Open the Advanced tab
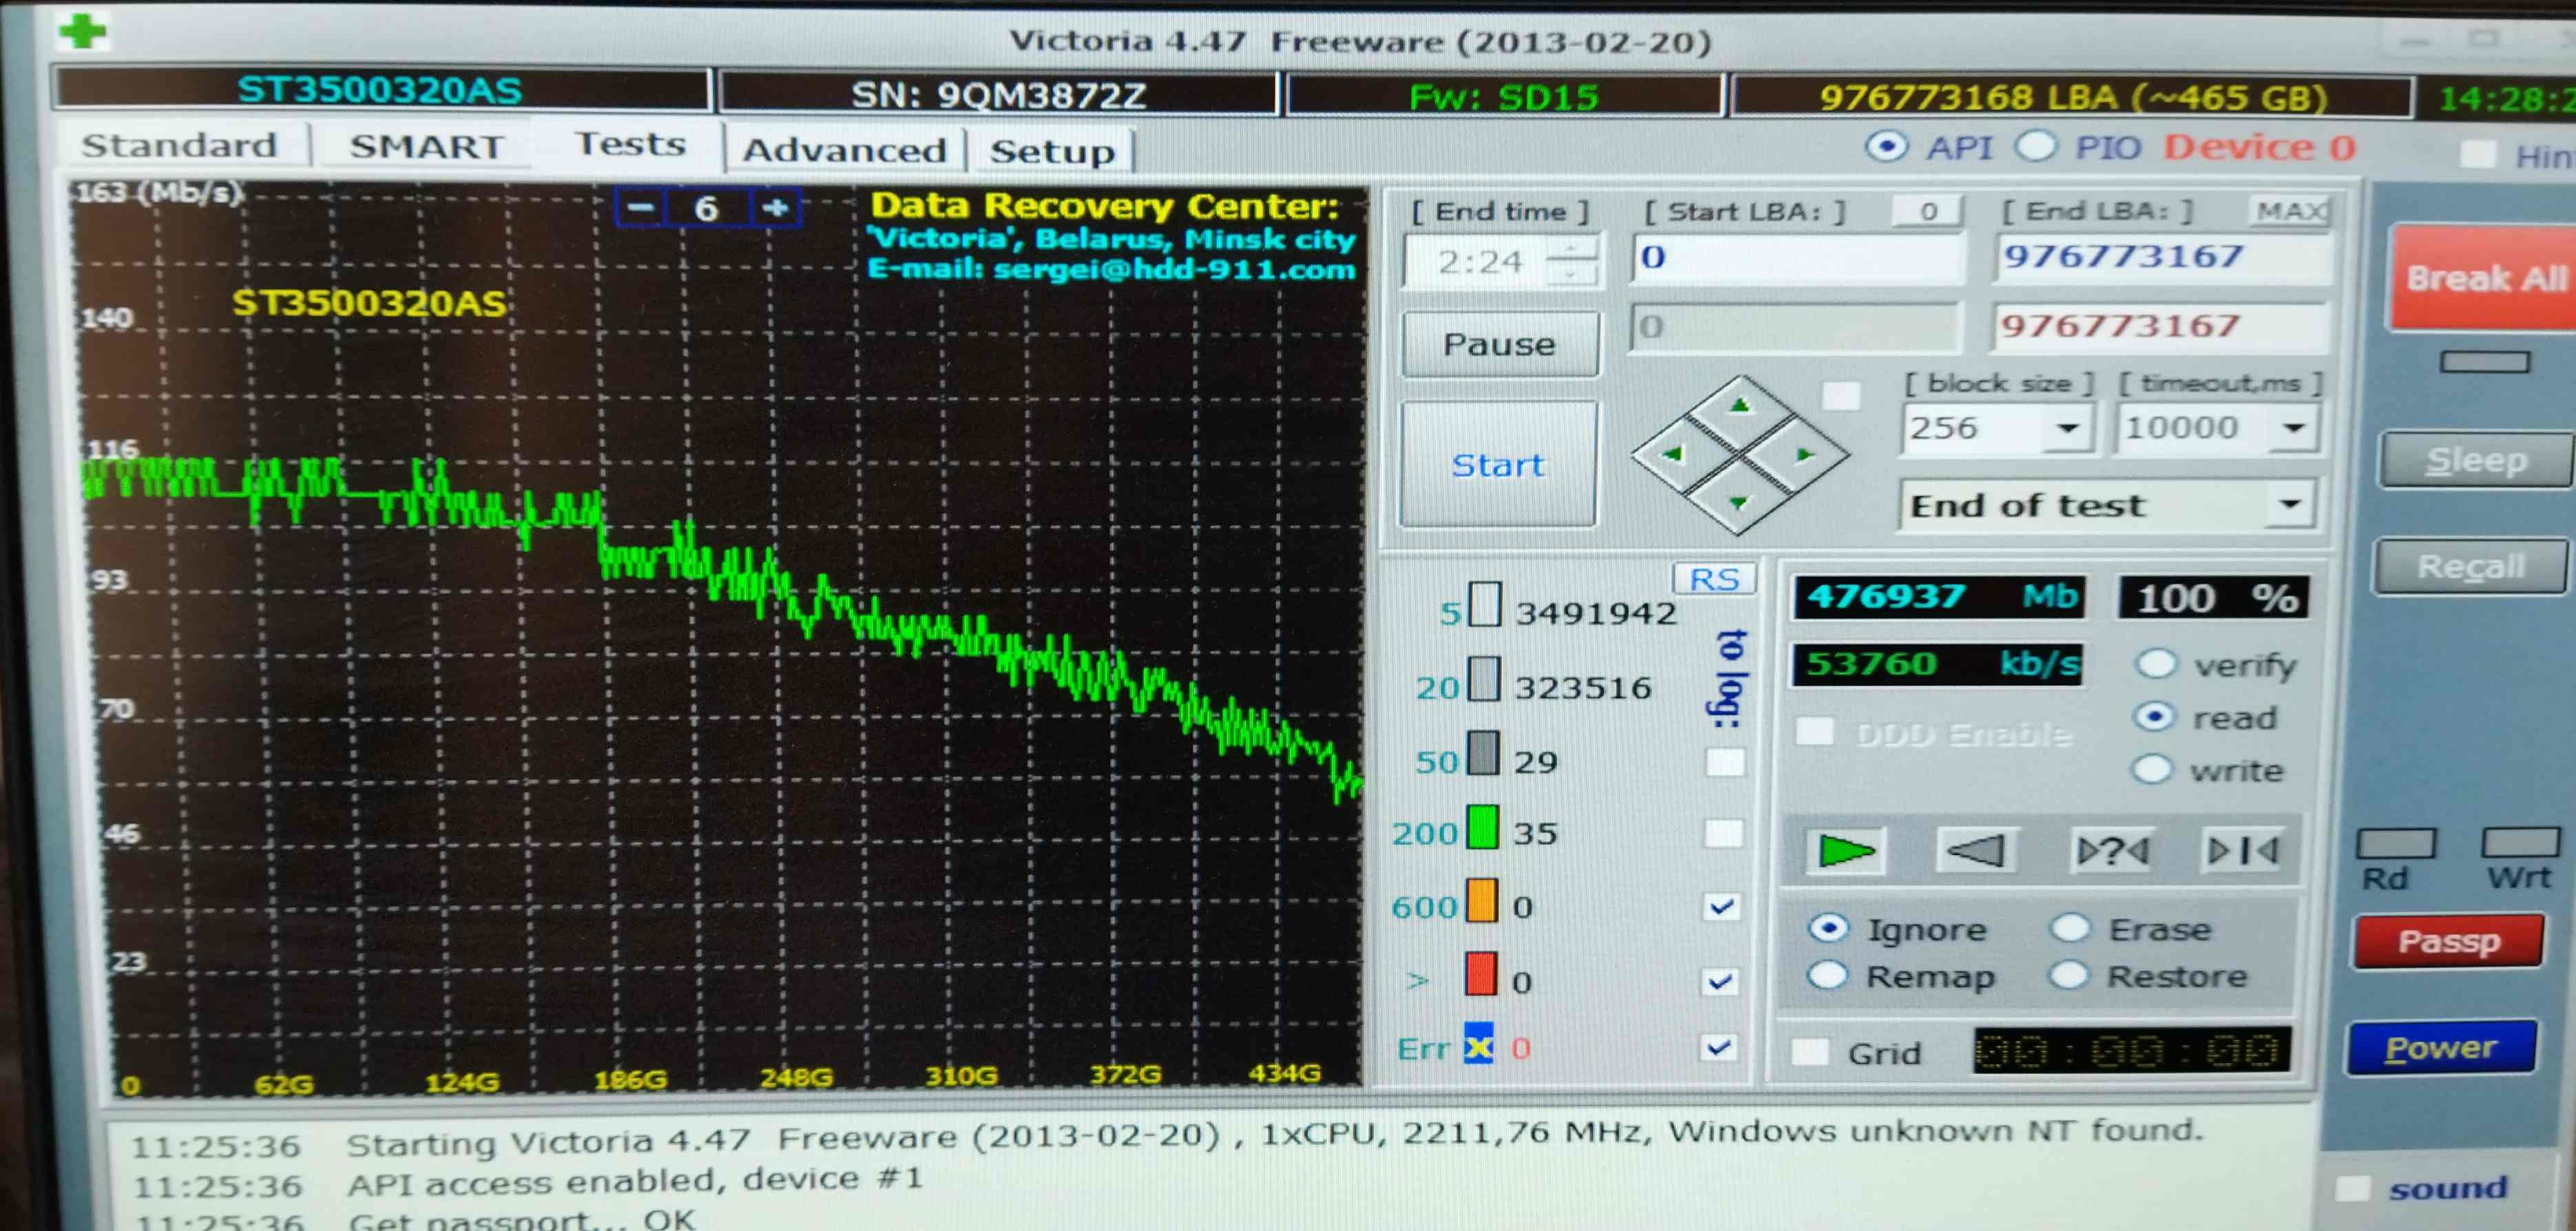This screenshot has height=1231, width=2576. click(x=844, y=150)
